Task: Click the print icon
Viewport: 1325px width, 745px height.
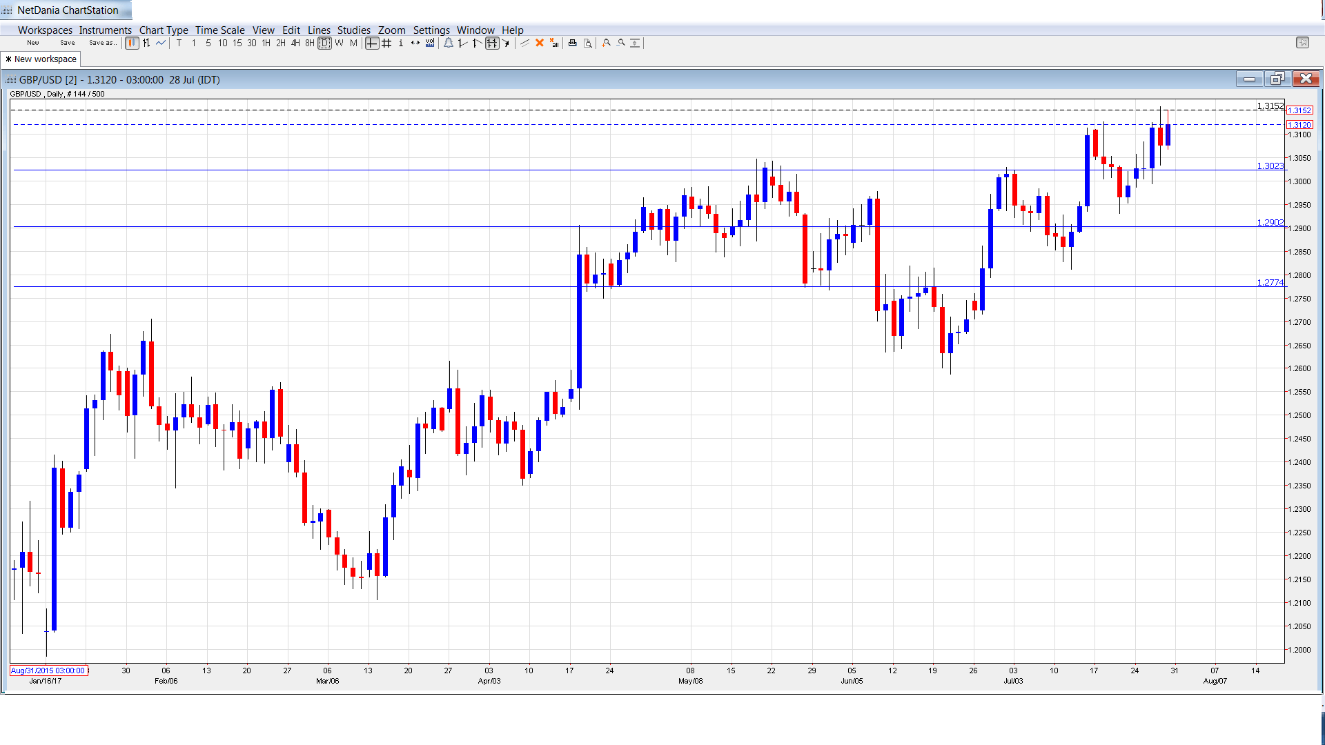Action: coord(573,43)
